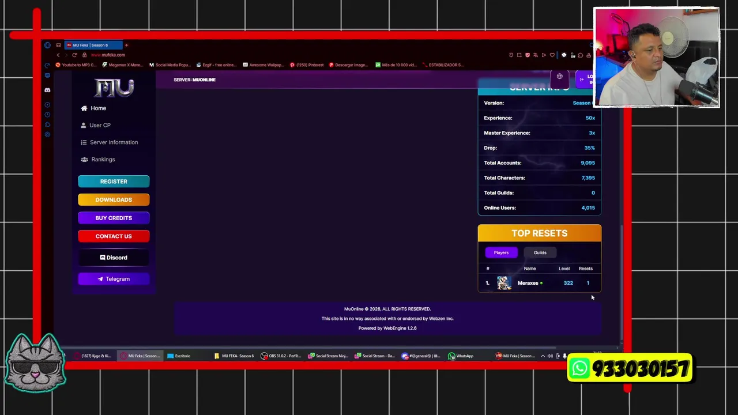The image size is (738, 415).
Task: Click the REGISTER button
Action: click(114, 182)
